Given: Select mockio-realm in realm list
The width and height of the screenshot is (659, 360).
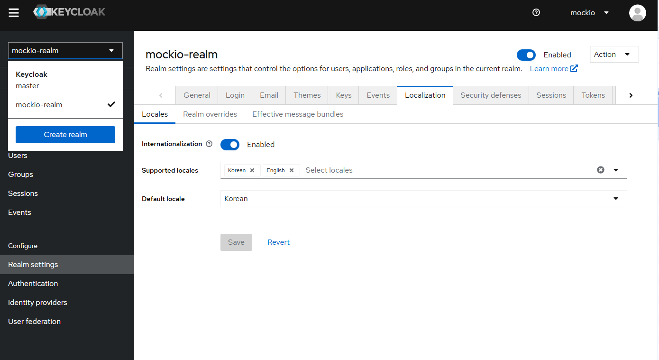Looking at the screenshot, I should click(x=65, y=105).
